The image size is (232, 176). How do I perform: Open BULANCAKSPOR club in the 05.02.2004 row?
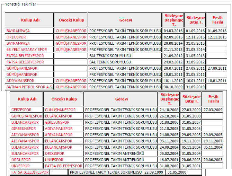coord(25,153)
